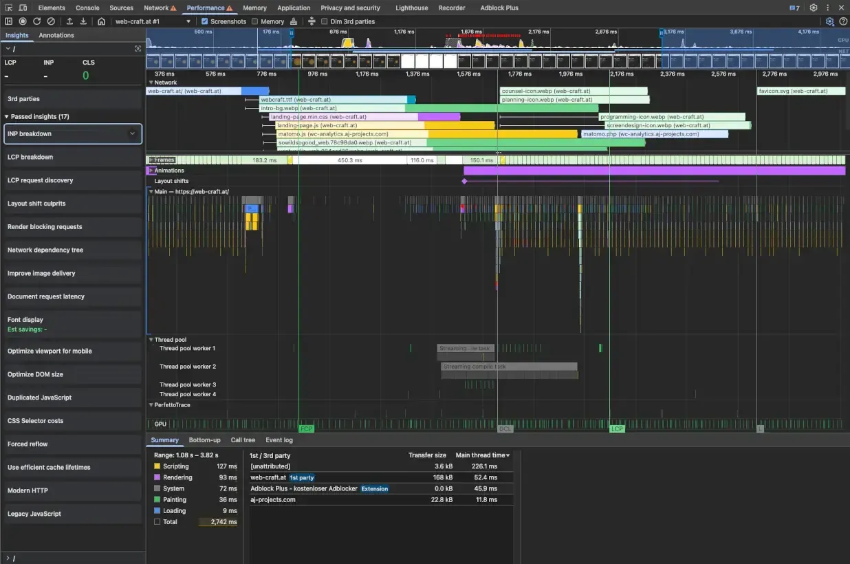
Task: Check the Dim 3rd parties checkbox
Action: [x=324, y=21]
